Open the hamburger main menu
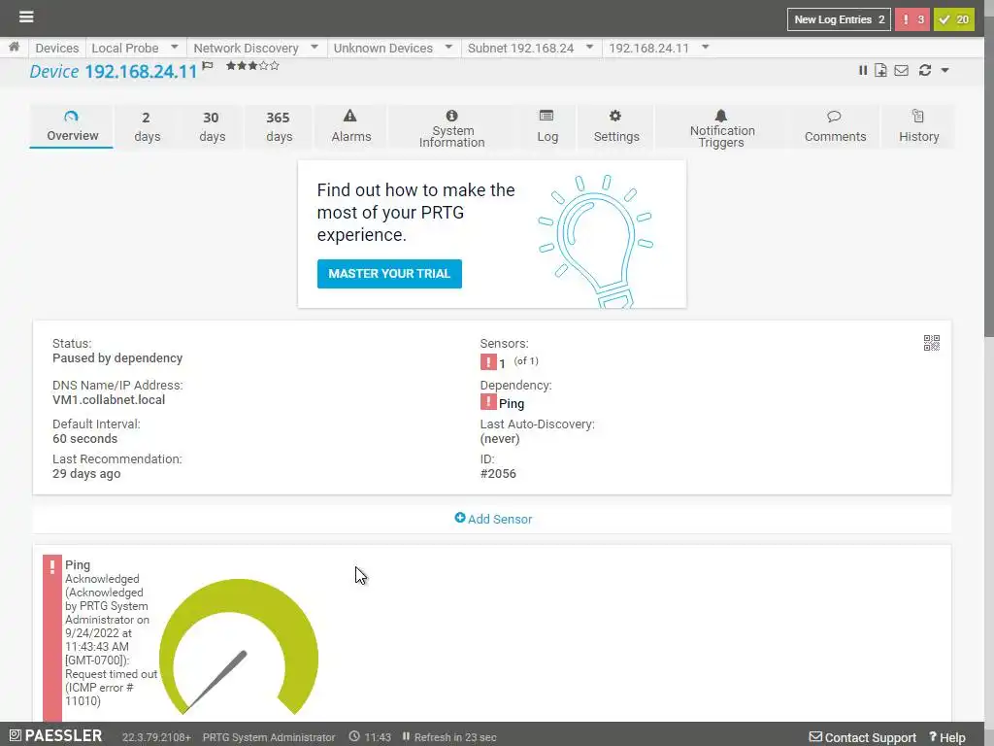The height and width of the screenshot is (746, 994). pyautogui.click(x=26, y=17)
